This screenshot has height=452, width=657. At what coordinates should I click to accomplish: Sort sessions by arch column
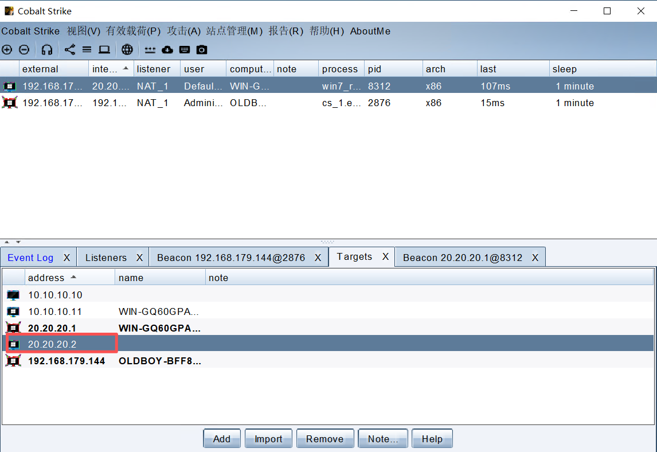(x=449, y=69)
